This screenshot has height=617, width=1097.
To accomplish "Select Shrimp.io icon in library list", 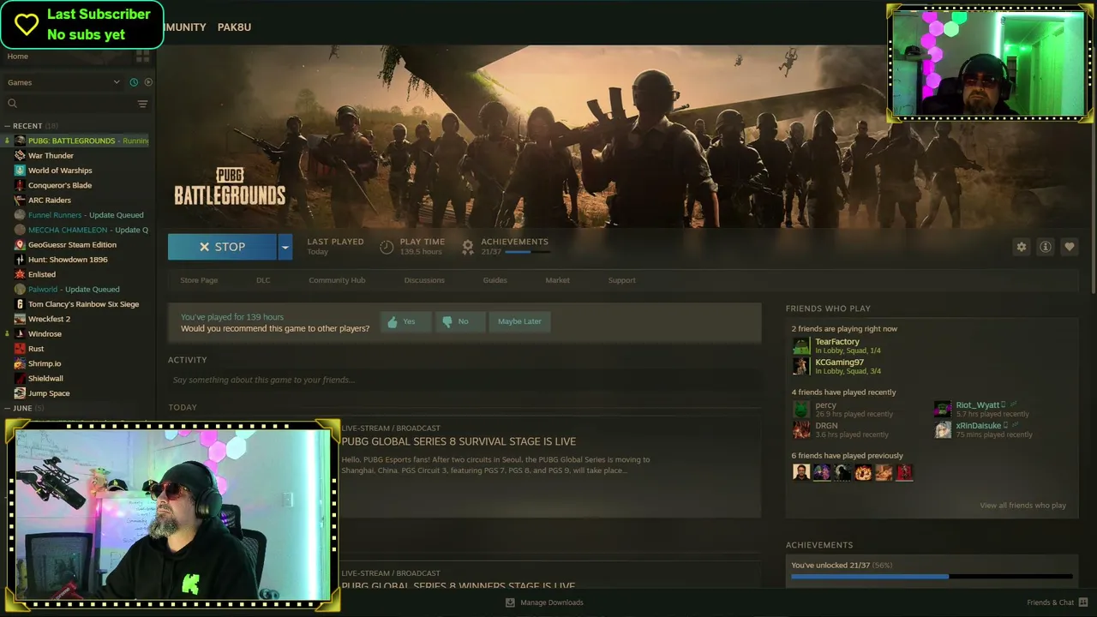I will pos(20,363).
